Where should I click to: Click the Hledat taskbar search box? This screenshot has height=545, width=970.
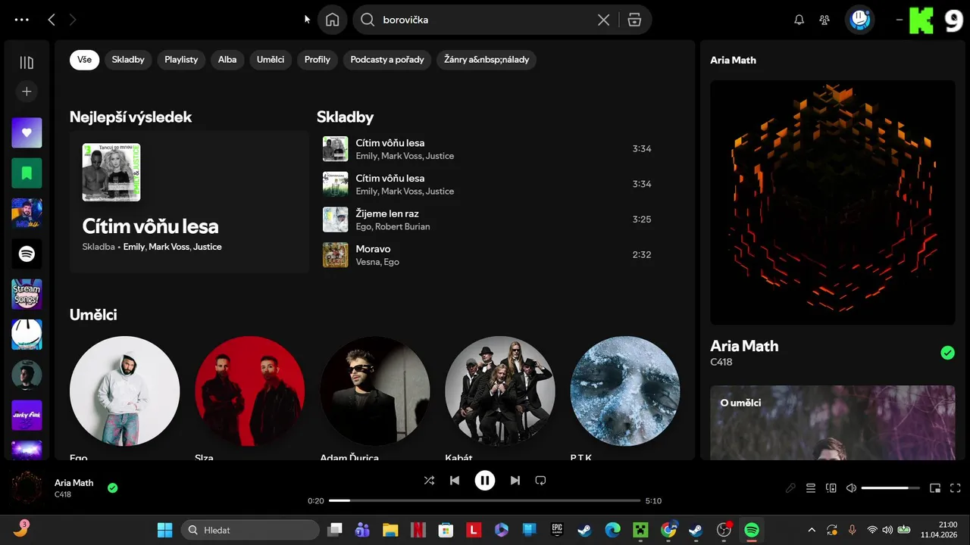tap(250, 530)
